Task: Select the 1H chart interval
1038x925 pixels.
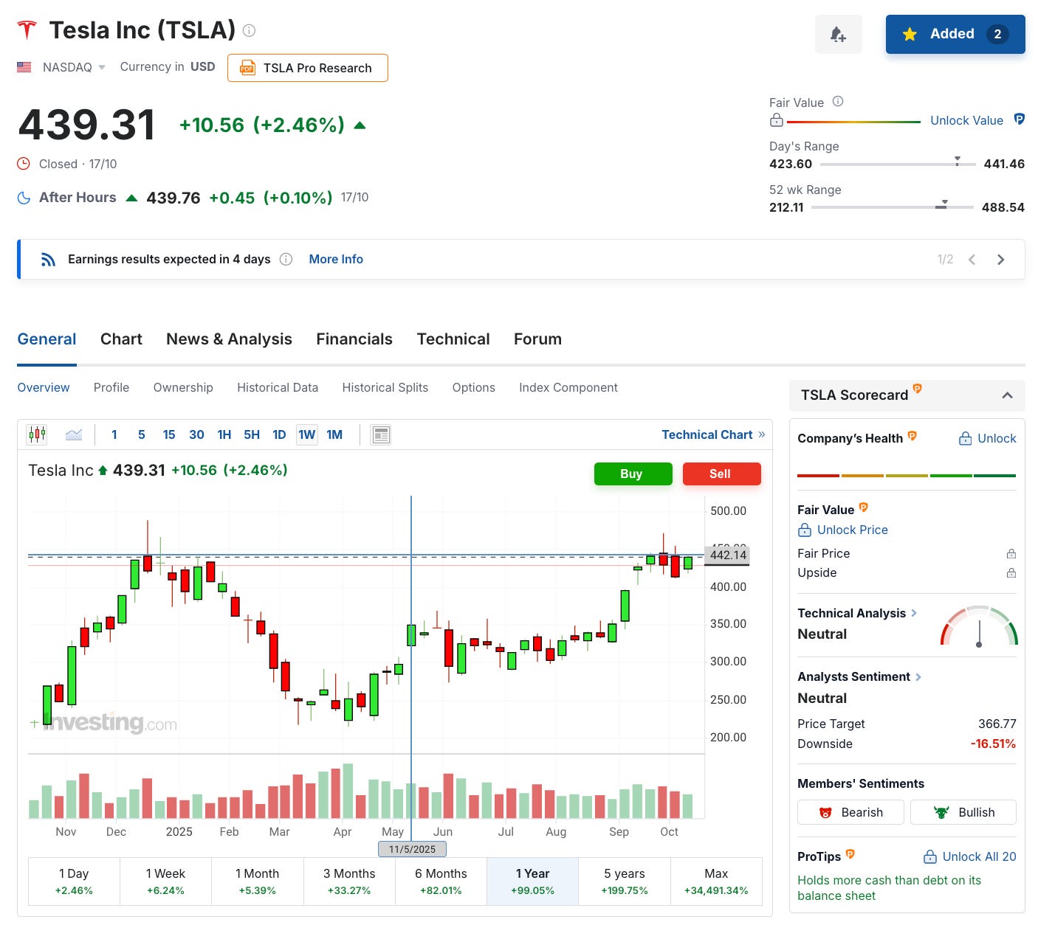Action: (x=224, y=434)
